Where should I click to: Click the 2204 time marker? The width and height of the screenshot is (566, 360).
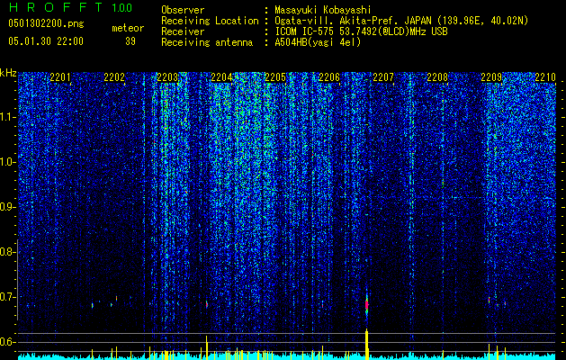(221, 77)
